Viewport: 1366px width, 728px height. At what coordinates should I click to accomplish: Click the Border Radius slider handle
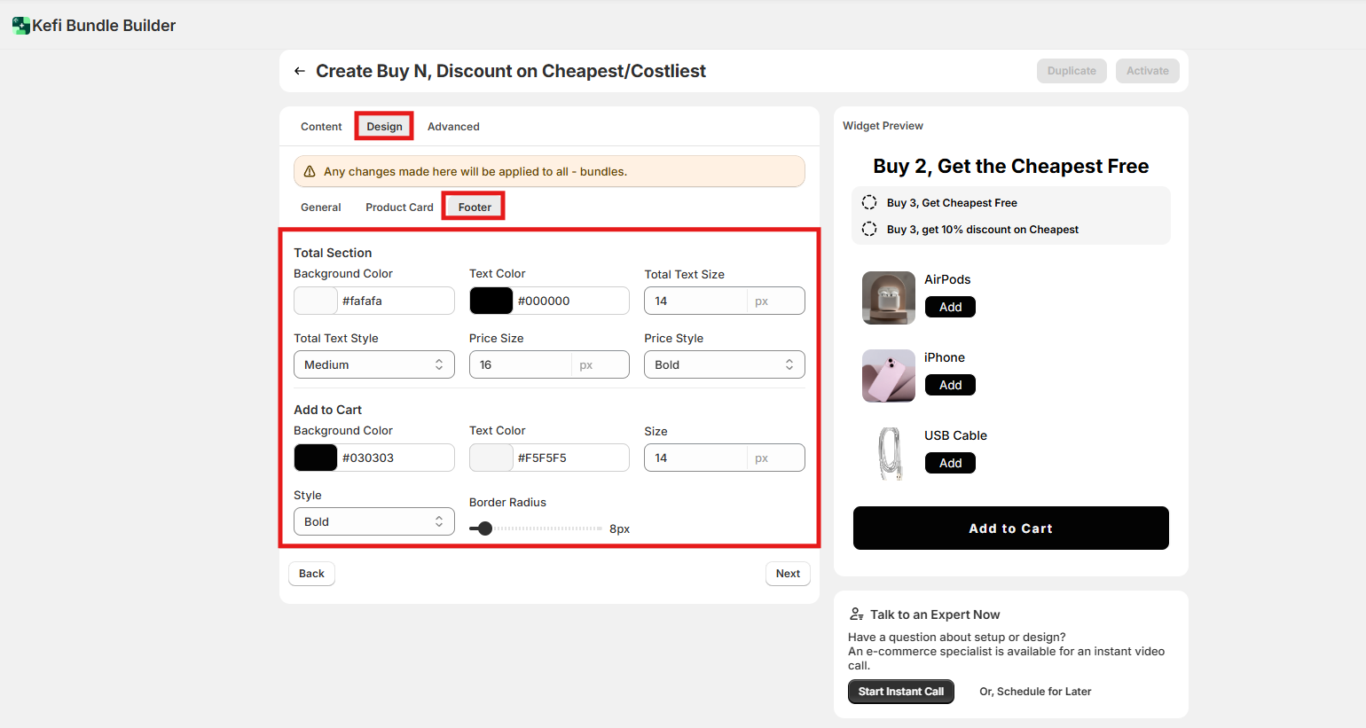(x=485, y=528)
